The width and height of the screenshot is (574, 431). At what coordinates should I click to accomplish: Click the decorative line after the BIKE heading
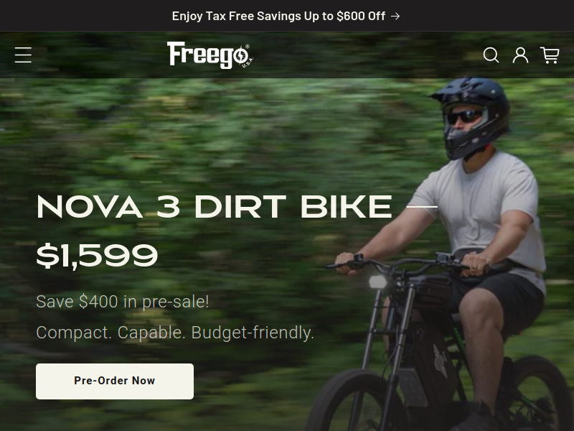click(422, 207)
